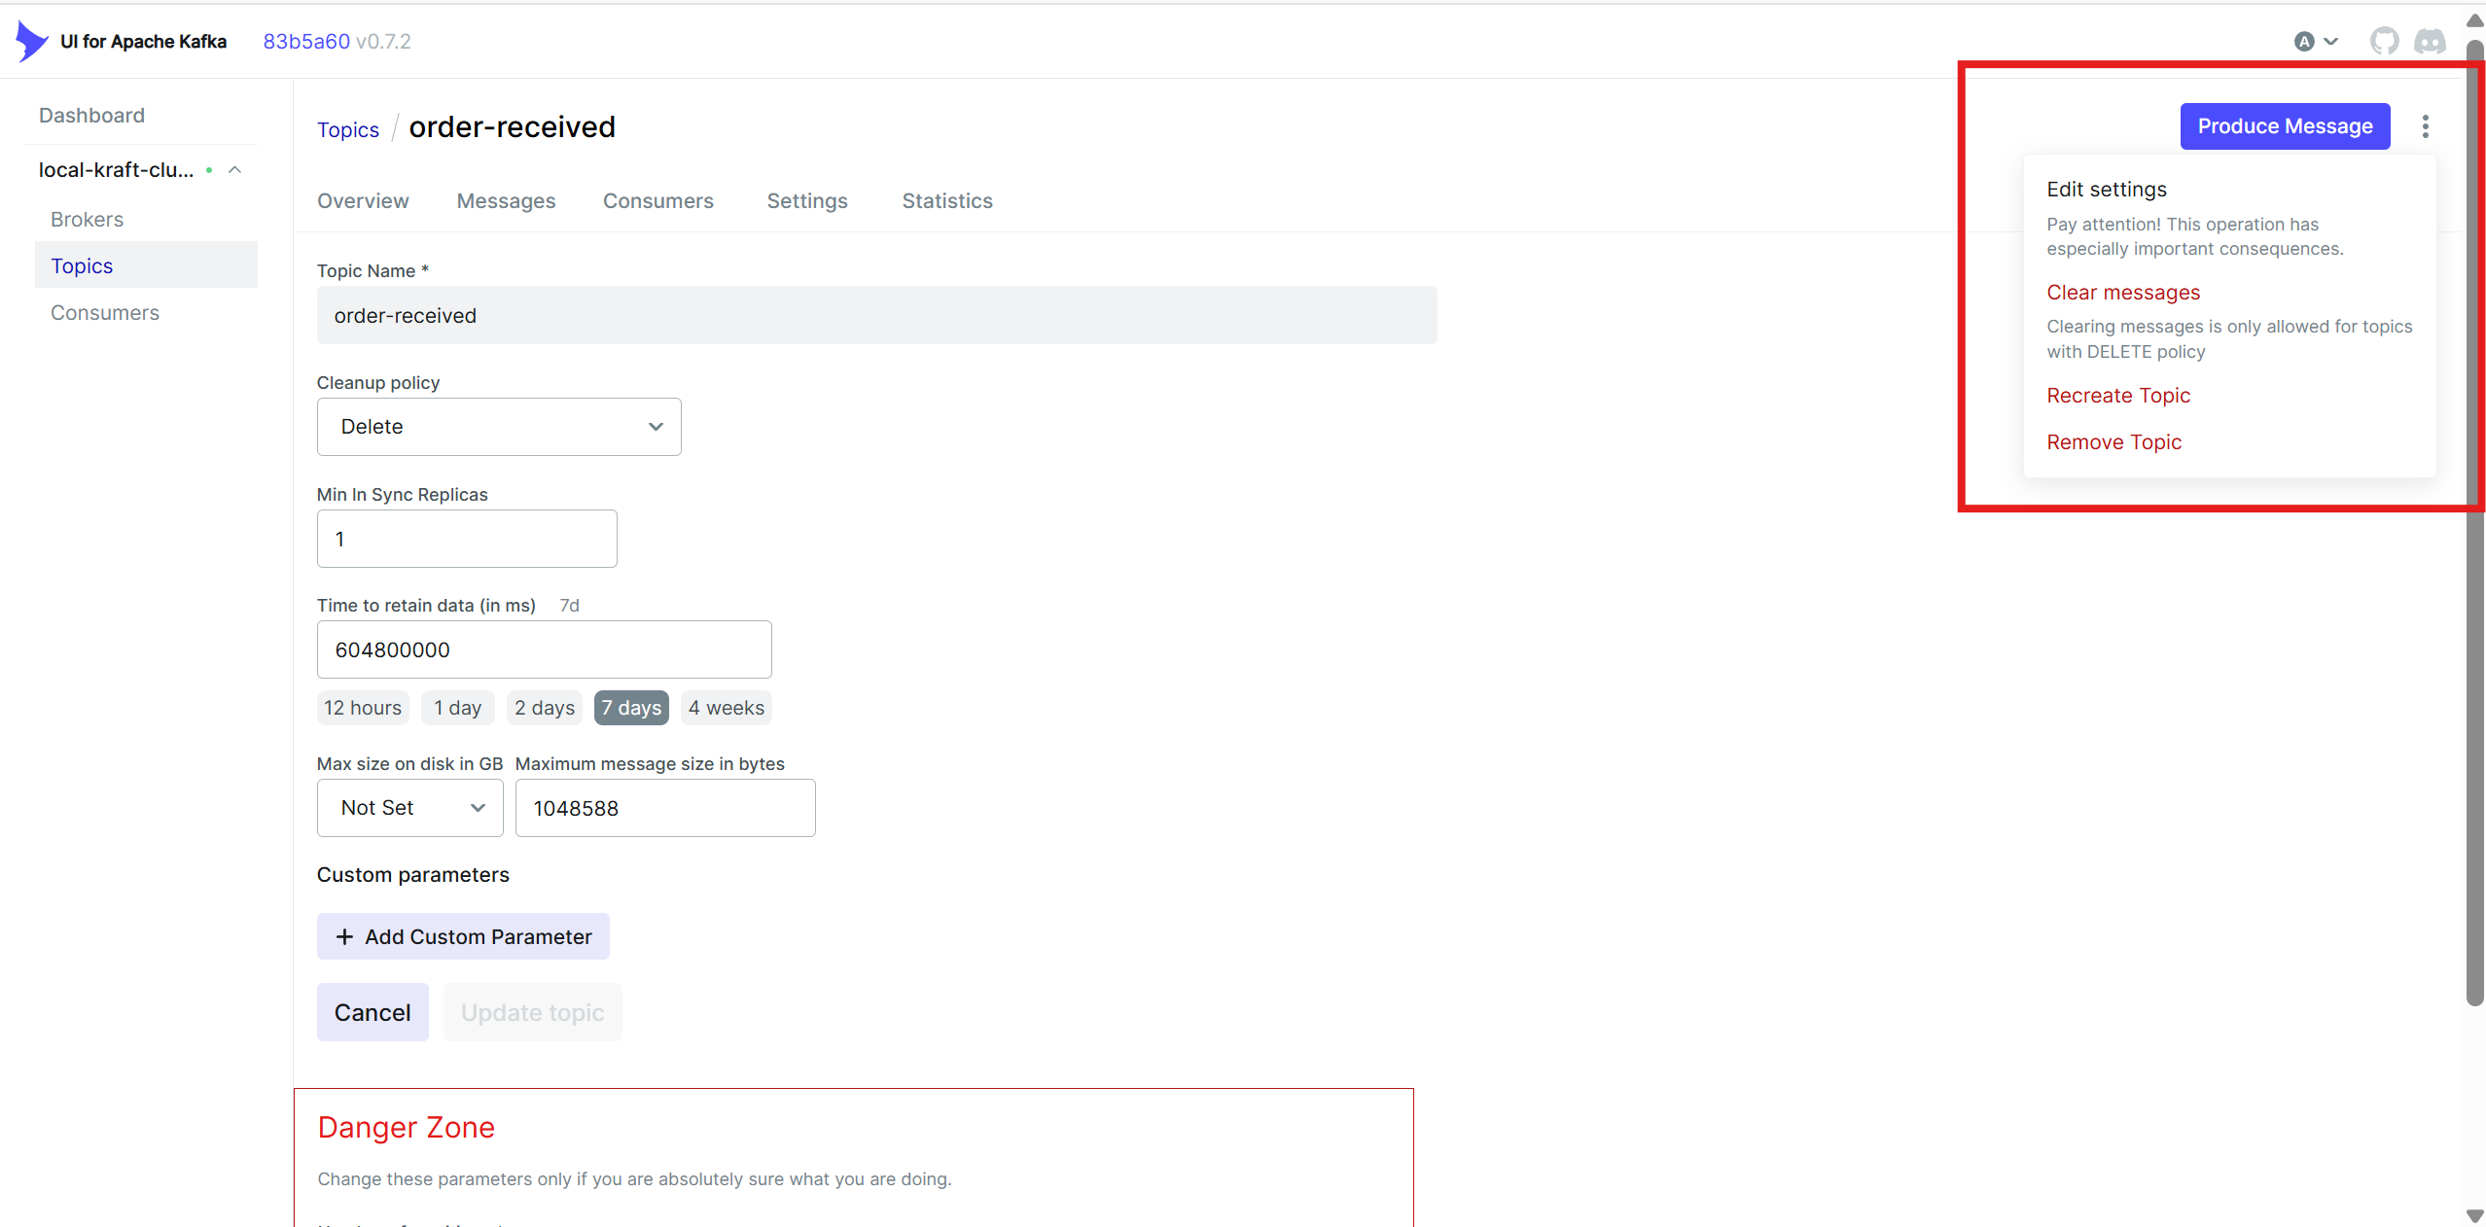Select the 4 weeks retention preset
Image resolution: width=2486 pixels, height=1227 pixels.
coord(726,708)
